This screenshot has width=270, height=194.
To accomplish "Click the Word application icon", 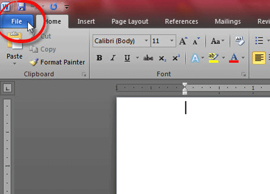I will tap(5, 6).
